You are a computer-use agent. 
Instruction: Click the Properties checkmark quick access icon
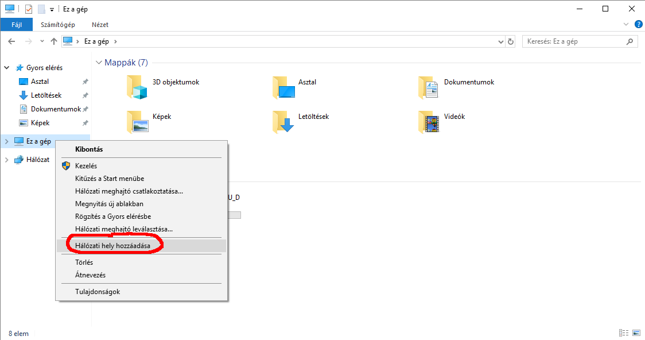(x=28, y=9)
